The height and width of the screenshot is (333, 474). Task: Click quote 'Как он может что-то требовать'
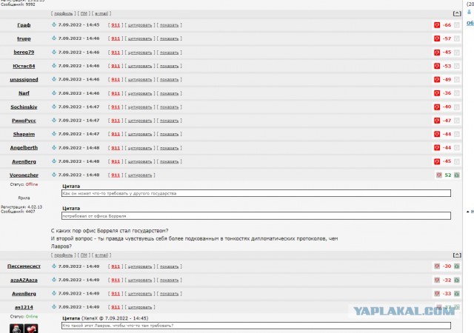click(x=119, y=193)
